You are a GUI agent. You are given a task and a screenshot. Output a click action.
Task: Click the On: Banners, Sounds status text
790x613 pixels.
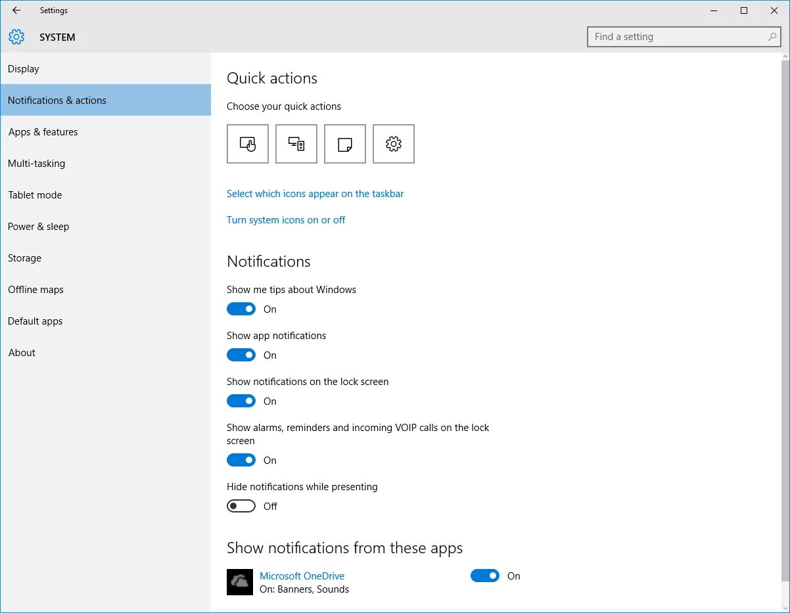[x=304, y=589]
